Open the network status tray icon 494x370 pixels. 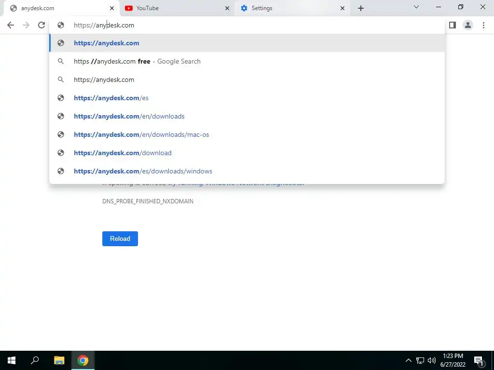click(x=420, y=360)
